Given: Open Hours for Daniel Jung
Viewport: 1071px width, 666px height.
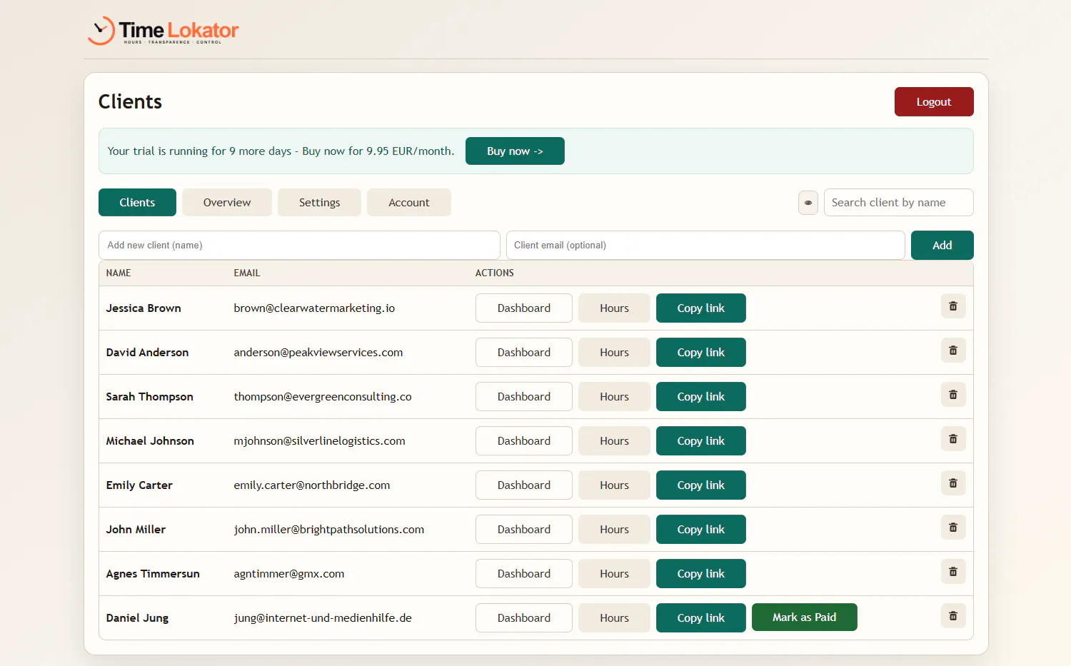Looking at the screenshot, I should click(x=614, y=617).
